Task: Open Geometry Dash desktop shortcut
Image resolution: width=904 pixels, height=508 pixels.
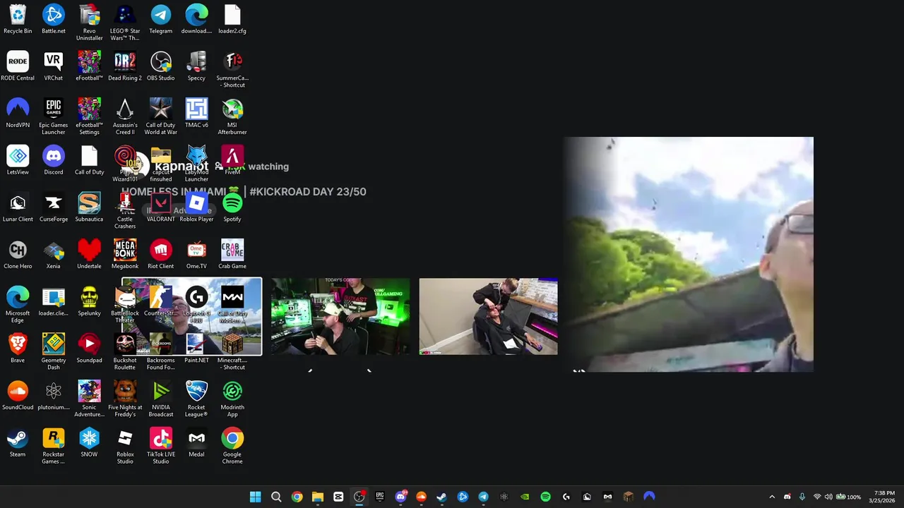Action: click(x=54, y=352)
